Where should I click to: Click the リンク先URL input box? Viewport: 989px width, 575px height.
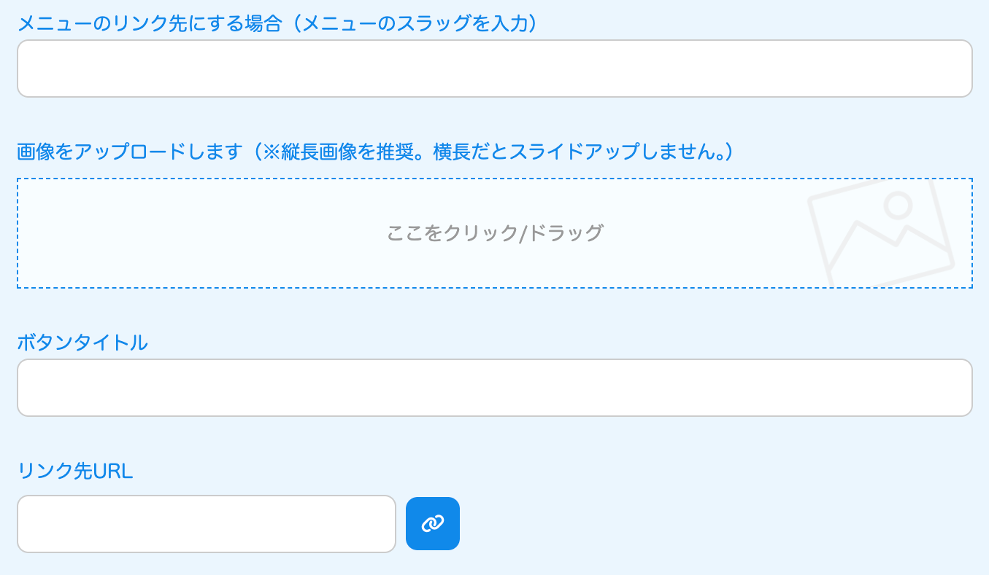(x=206, y=524)
